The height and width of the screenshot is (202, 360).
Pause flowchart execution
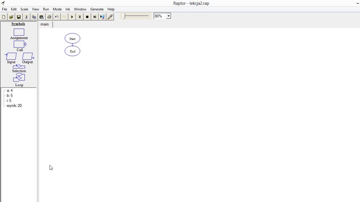point(80,17)
